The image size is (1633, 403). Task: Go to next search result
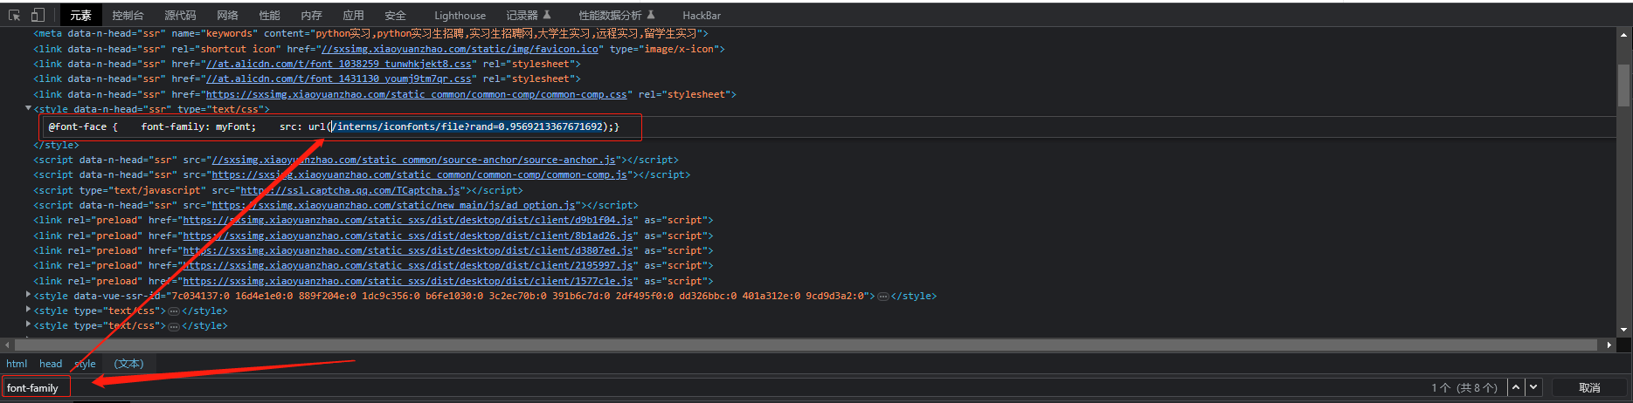(x=1533, y=387)
